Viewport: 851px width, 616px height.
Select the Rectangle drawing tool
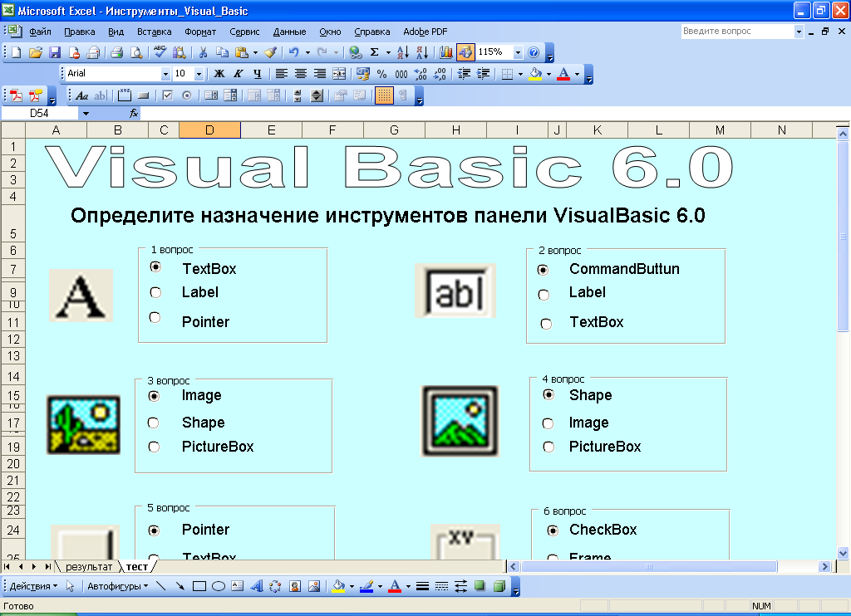199,586
